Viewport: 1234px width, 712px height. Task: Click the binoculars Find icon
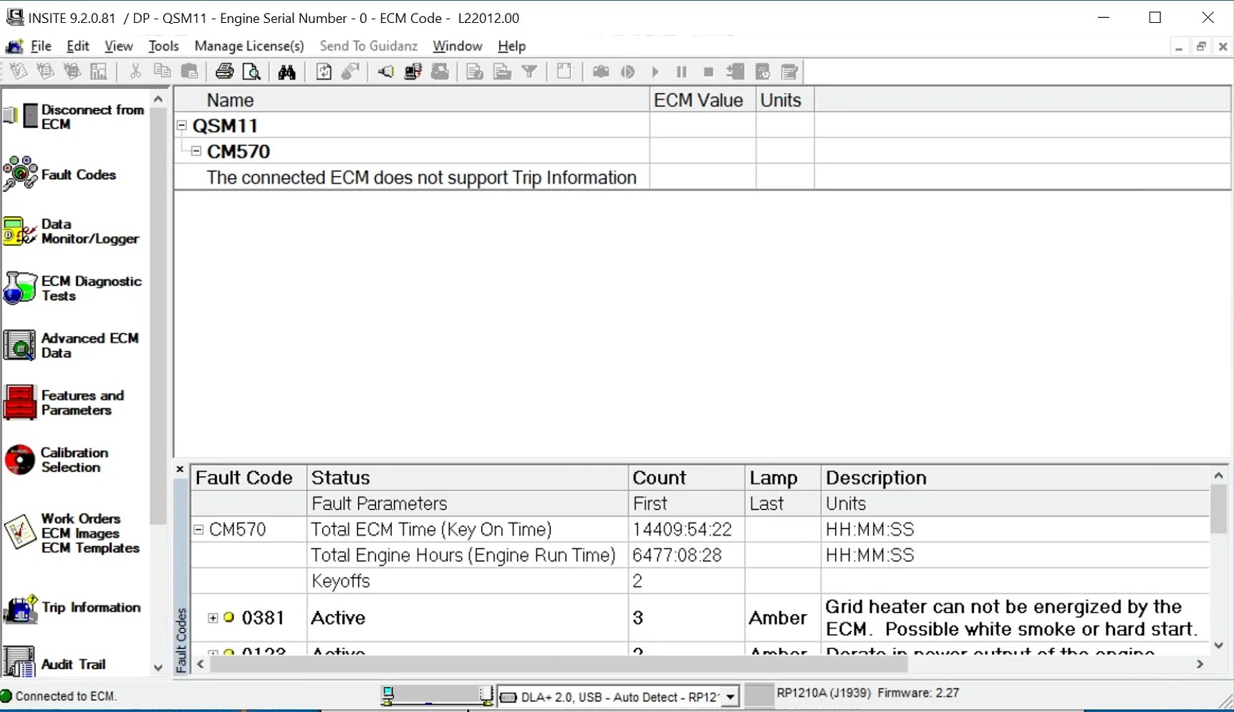tap(287, 72)
